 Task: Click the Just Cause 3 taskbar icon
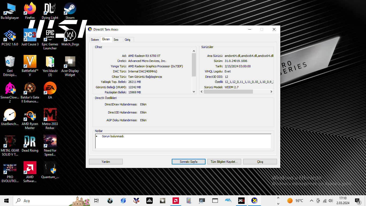tap(241, 201)
